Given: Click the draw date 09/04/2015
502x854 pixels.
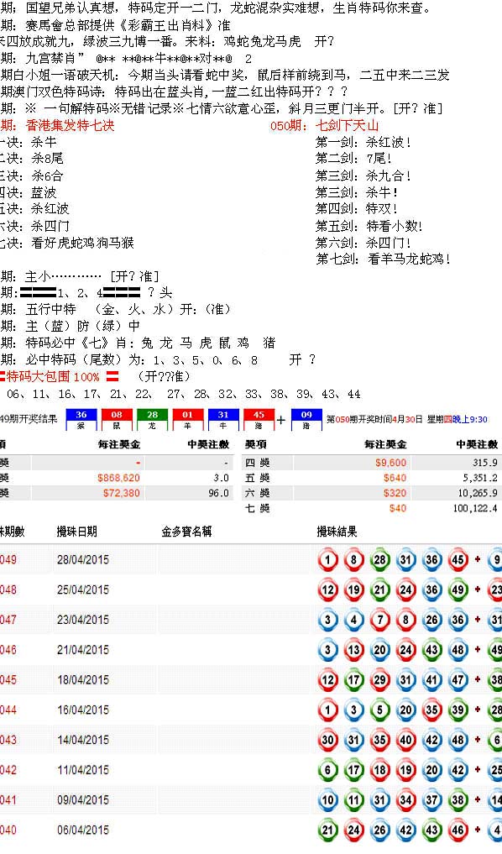Looking at the screenshot, I should click(83, 800).
